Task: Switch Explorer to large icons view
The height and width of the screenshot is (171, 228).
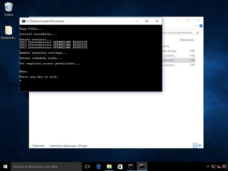Action: tap(201, 146)
